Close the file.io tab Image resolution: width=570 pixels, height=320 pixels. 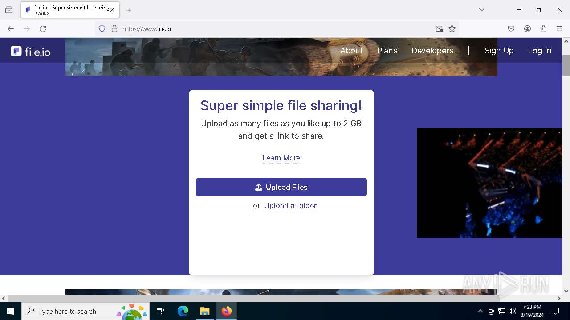pos(112,10)
